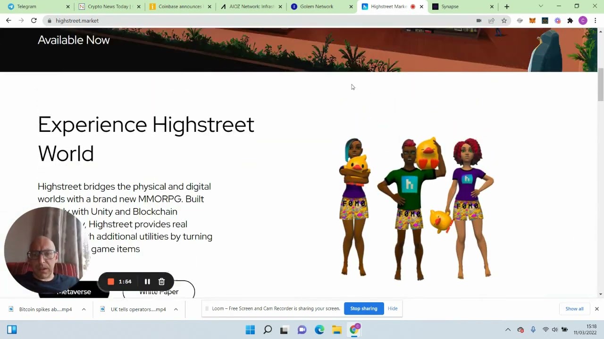Show all downloads
The width and height of the screenshot is (604, 339).
574,309
